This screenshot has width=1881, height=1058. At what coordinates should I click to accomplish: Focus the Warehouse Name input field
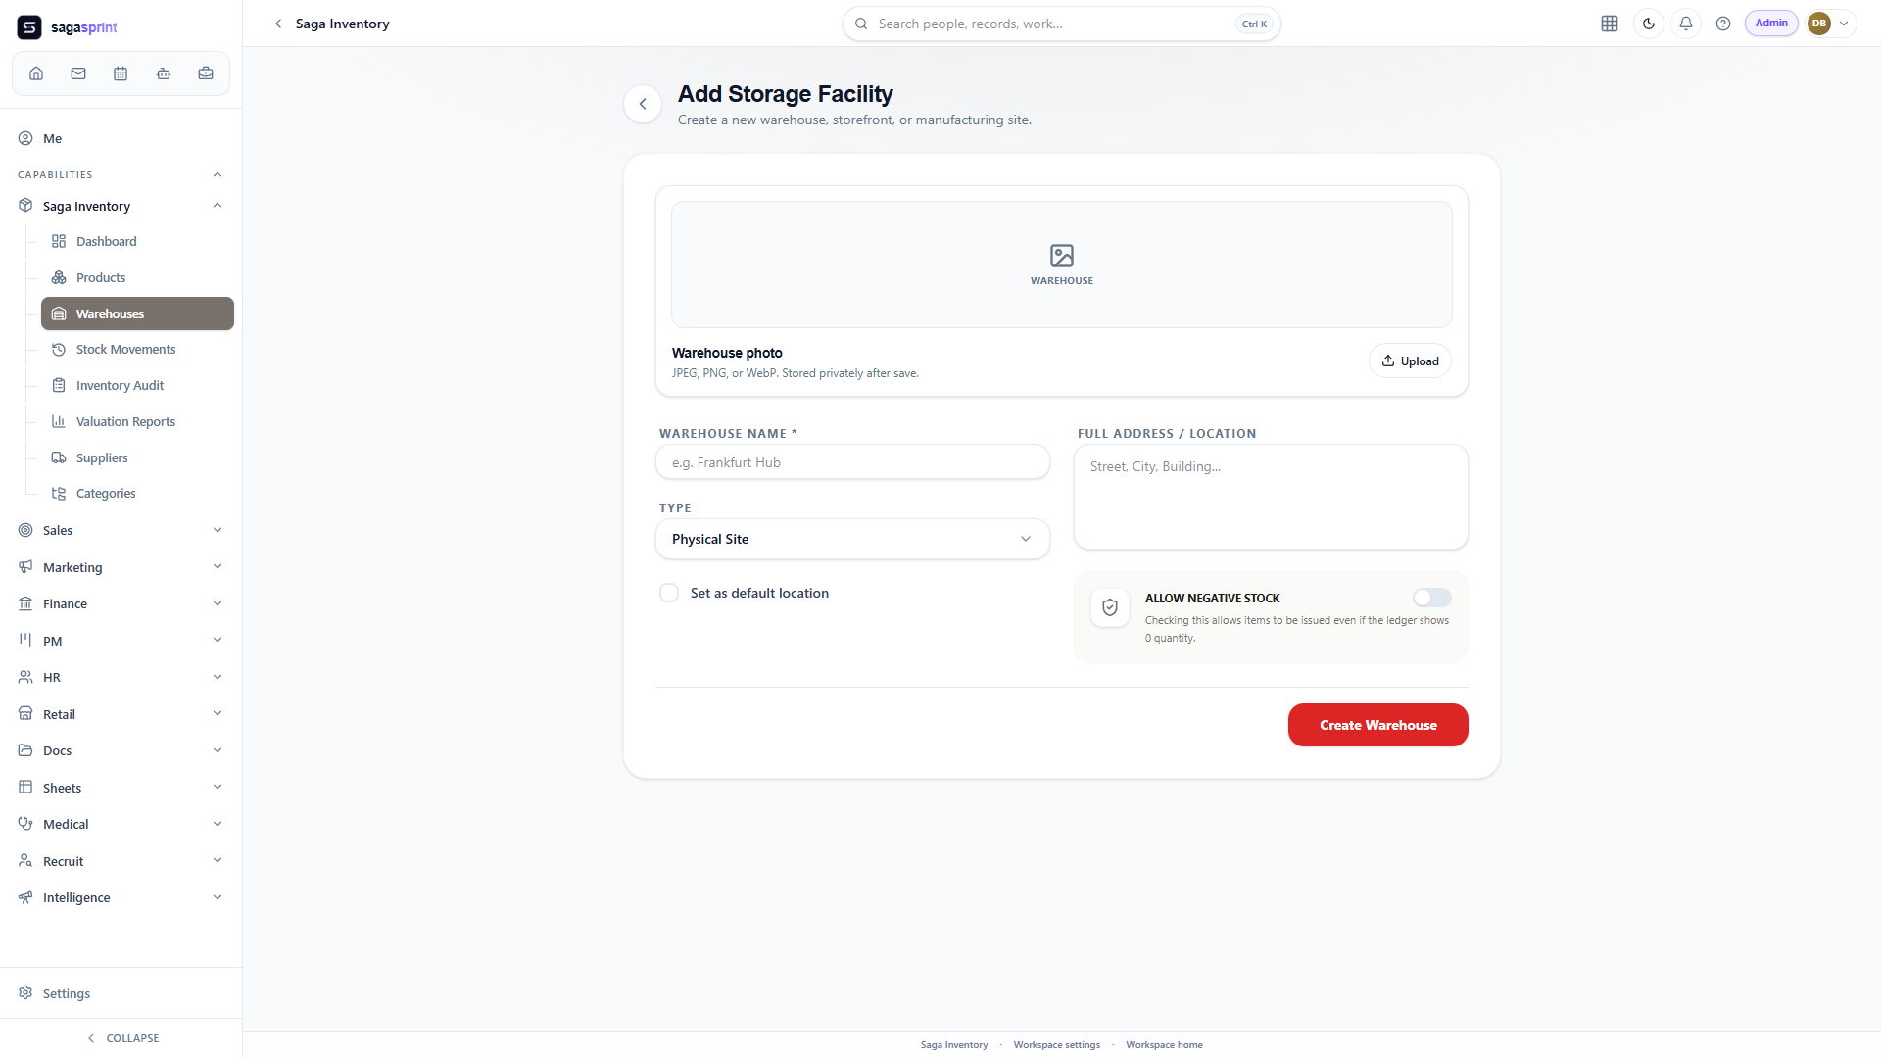852,462
